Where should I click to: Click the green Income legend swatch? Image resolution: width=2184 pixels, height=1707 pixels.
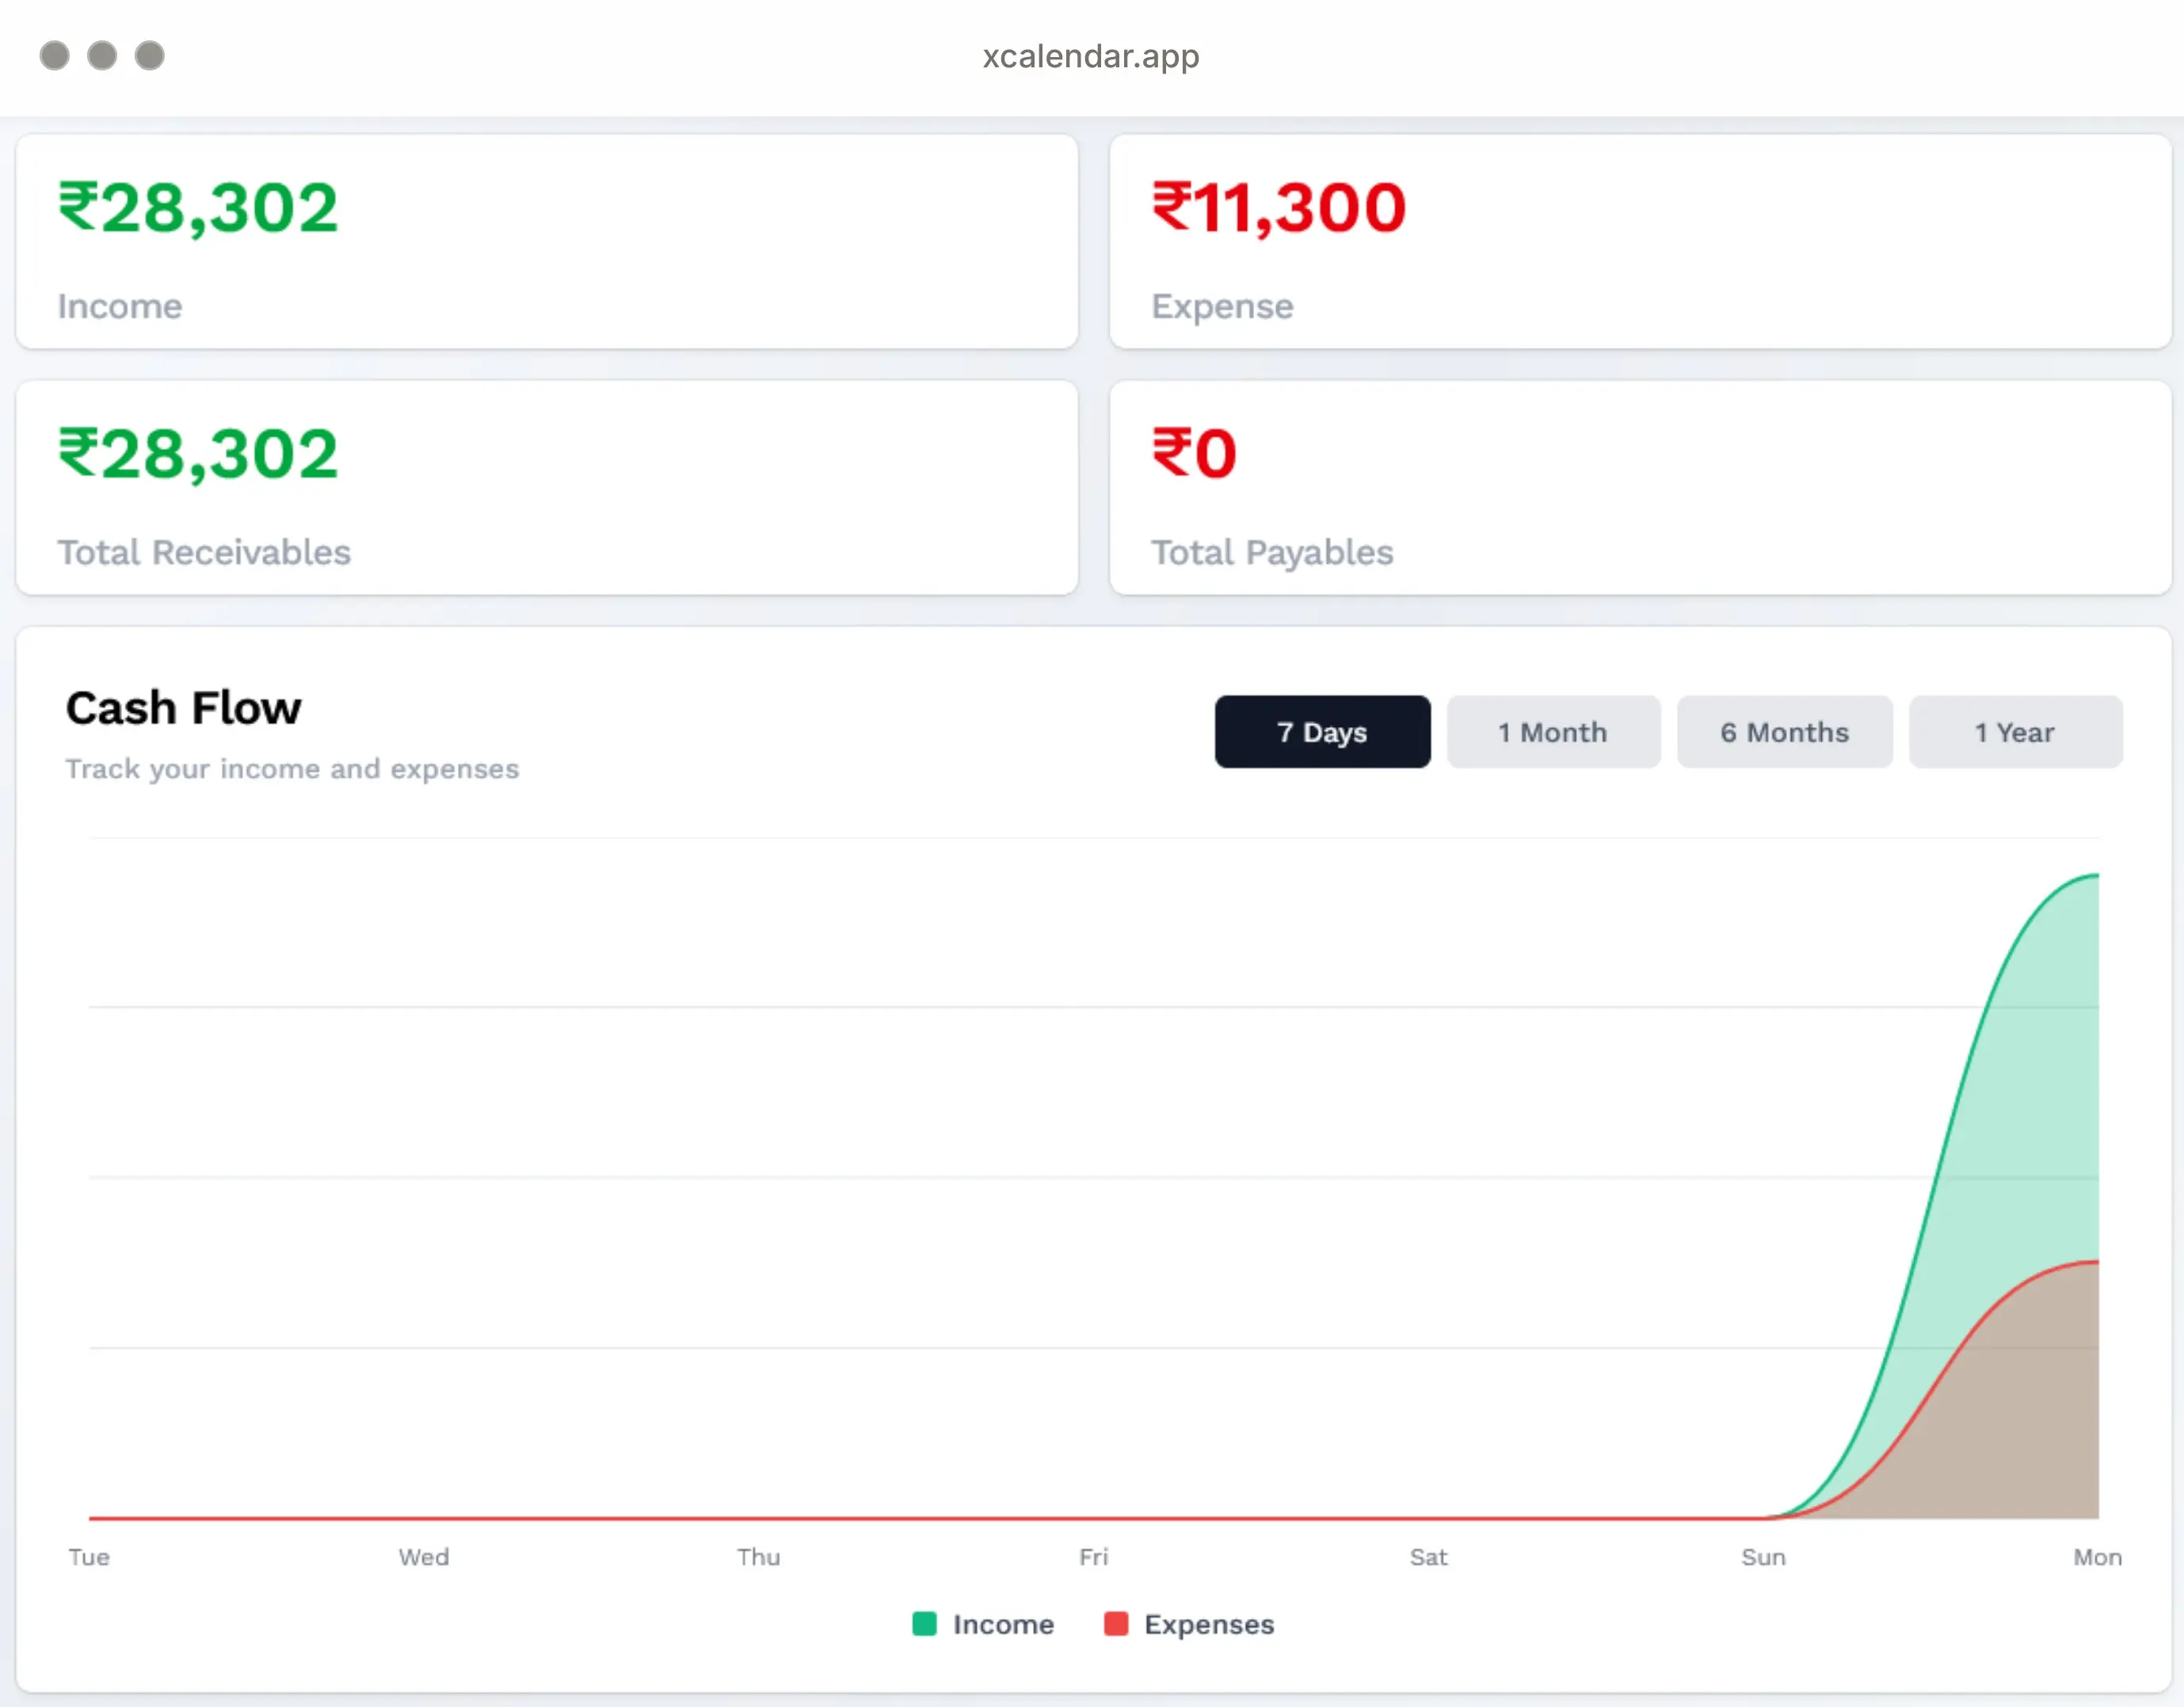pos(924,1624)
